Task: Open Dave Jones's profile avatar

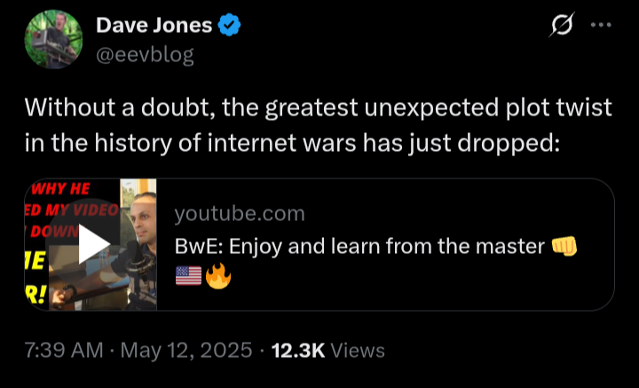Action: pos(53,40)
